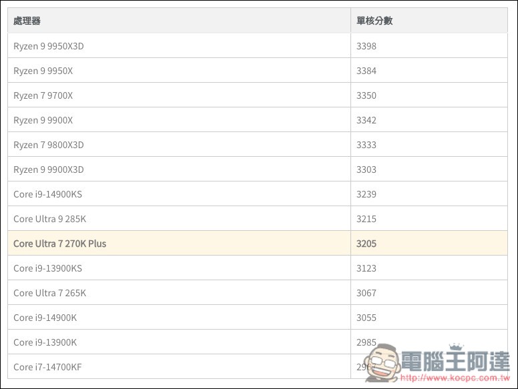Click the Ryzen 9 9900X3D entry
This screenshot has width=518, height=389.
click(48, 169)
